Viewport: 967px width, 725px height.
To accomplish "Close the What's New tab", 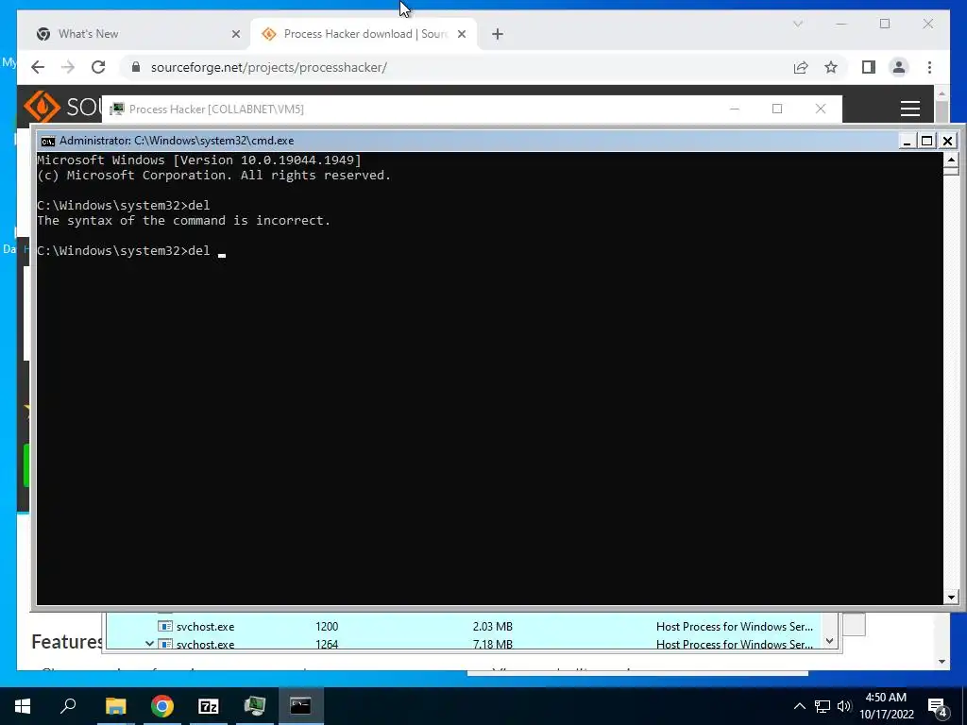I will (x=235, y=34).
